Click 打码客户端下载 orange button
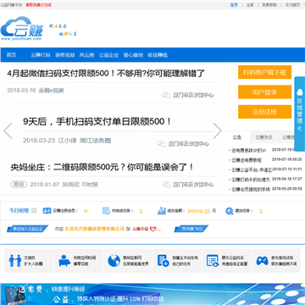Viewport: 305px width, 305px height. 264,72
